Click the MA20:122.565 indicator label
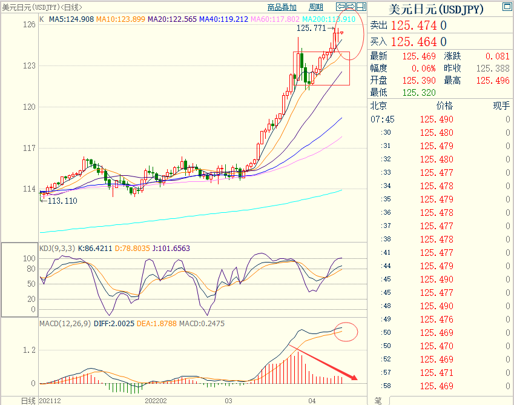 point(172,19)
